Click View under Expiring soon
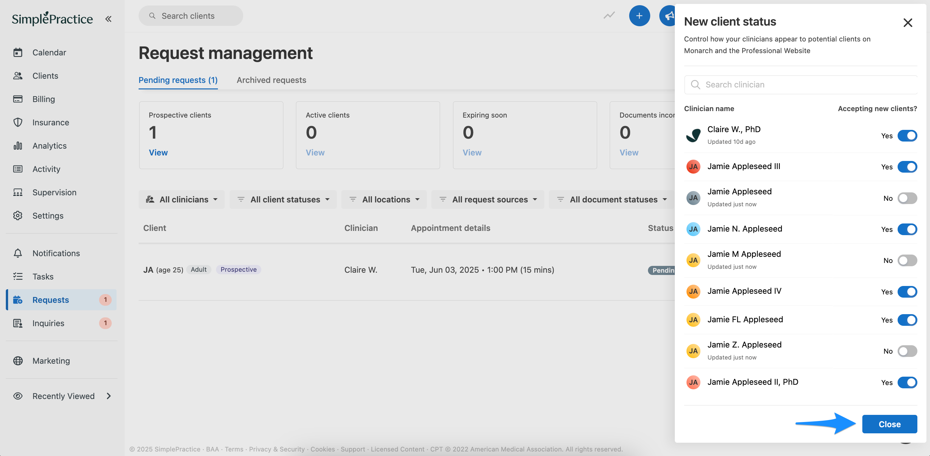This screenshot has height=456, width=930. tap(472, 152)
